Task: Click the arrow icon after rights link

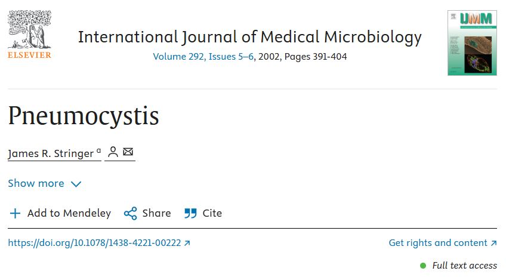Action: coord(493,243)
